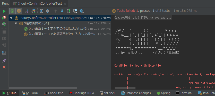Select failed test 必須項目だけに入力した場合
Screen dimensions: 215x96
[60, 34]
